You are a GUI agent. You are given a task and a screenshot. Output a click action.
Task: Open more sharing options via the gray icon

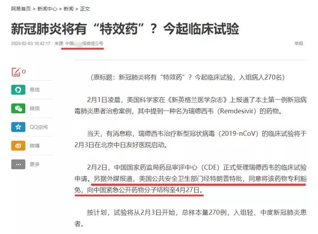tap(18, 164)
